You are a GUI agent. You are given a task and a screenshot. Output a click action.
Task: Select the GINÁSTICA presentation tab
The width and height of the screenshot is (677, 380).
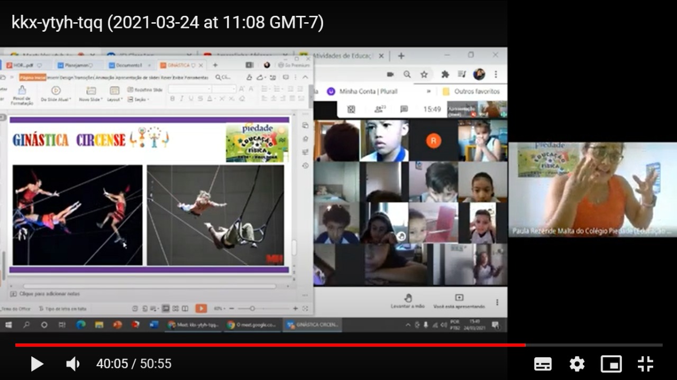click(181, 66)
